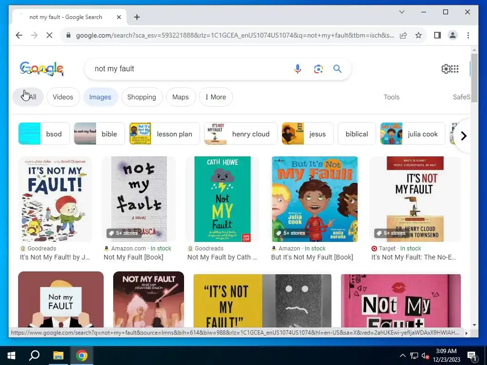The height and width of the screenshot is (365, 487).
Task: Open Henry Cloud 'It's Not My Fault' cover
Action: (415, 199)
